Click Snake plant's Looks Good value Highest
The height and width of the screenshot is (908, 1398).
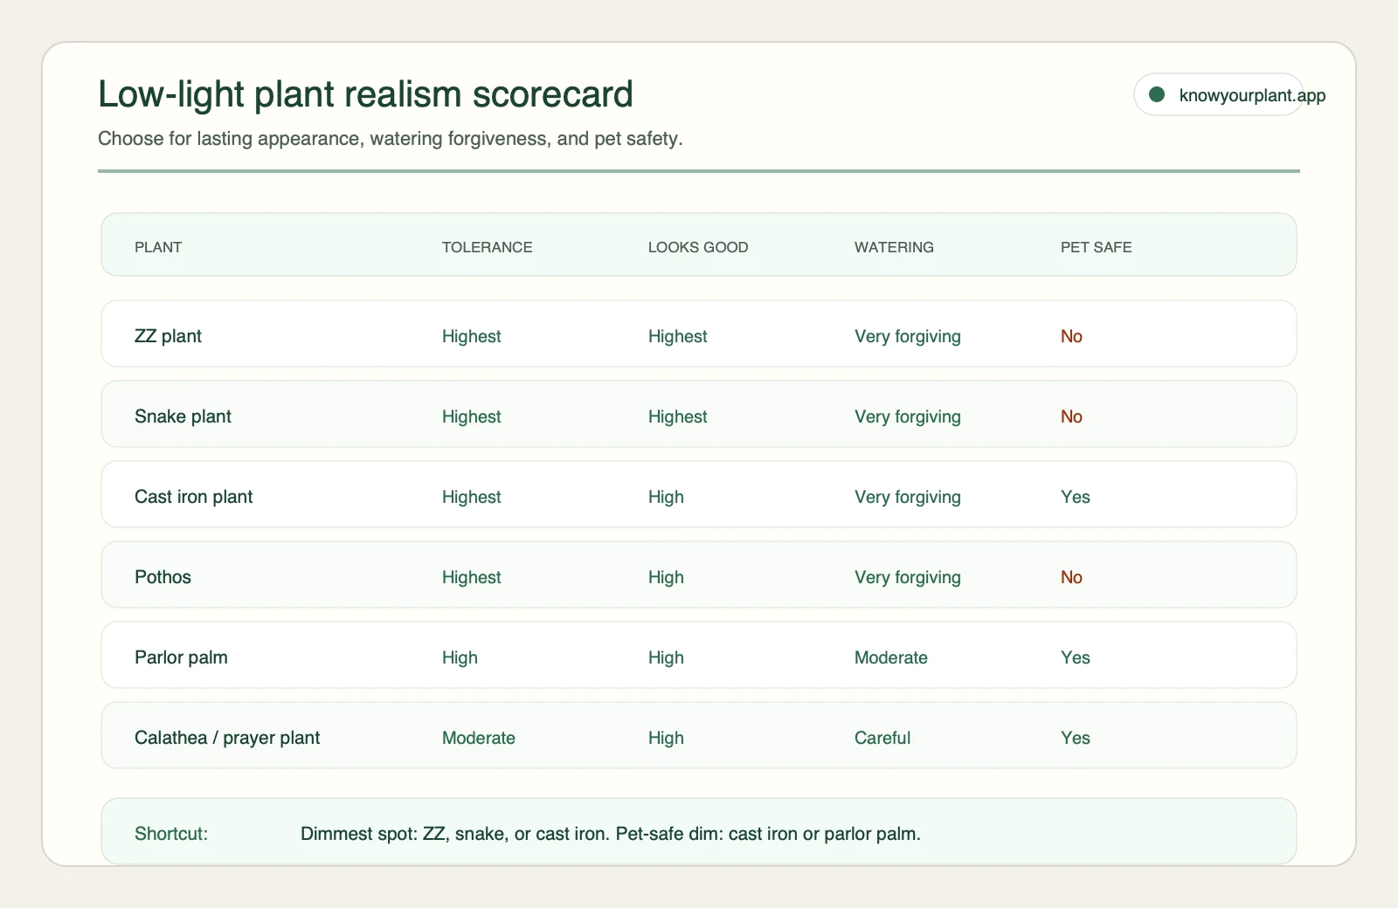[x=677, y=416]
